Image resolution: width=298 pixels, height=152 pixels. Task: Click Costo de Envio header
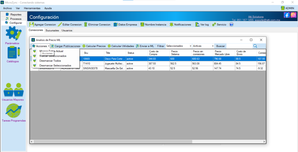click(246, 53)
